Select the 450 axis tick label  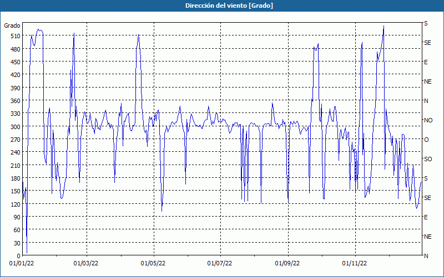[x=16, y=62]
